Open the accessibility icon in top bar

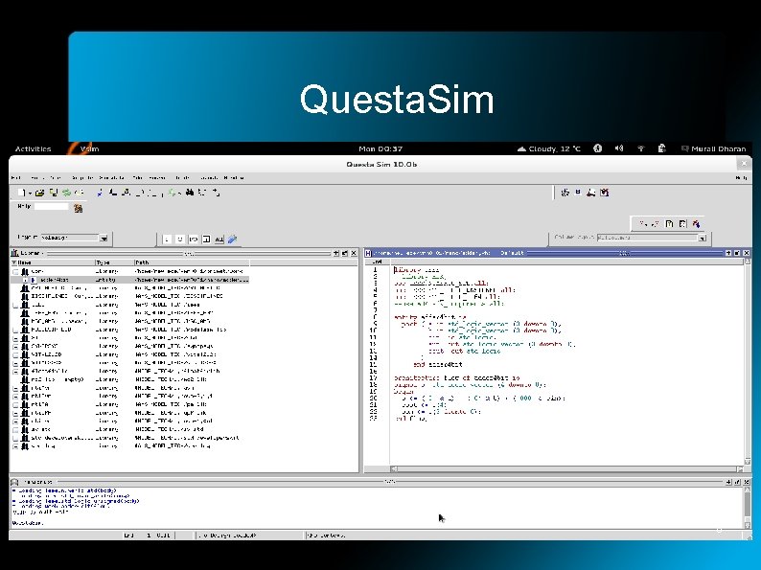(x=597, y=148)
